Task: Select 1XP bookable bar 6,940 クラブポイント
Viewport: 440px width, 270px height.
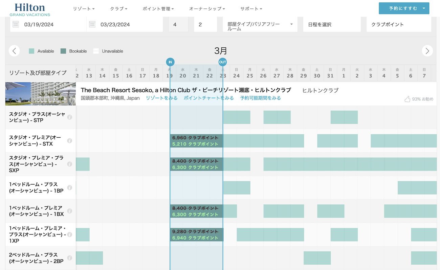Action: [x=197, y=234]
